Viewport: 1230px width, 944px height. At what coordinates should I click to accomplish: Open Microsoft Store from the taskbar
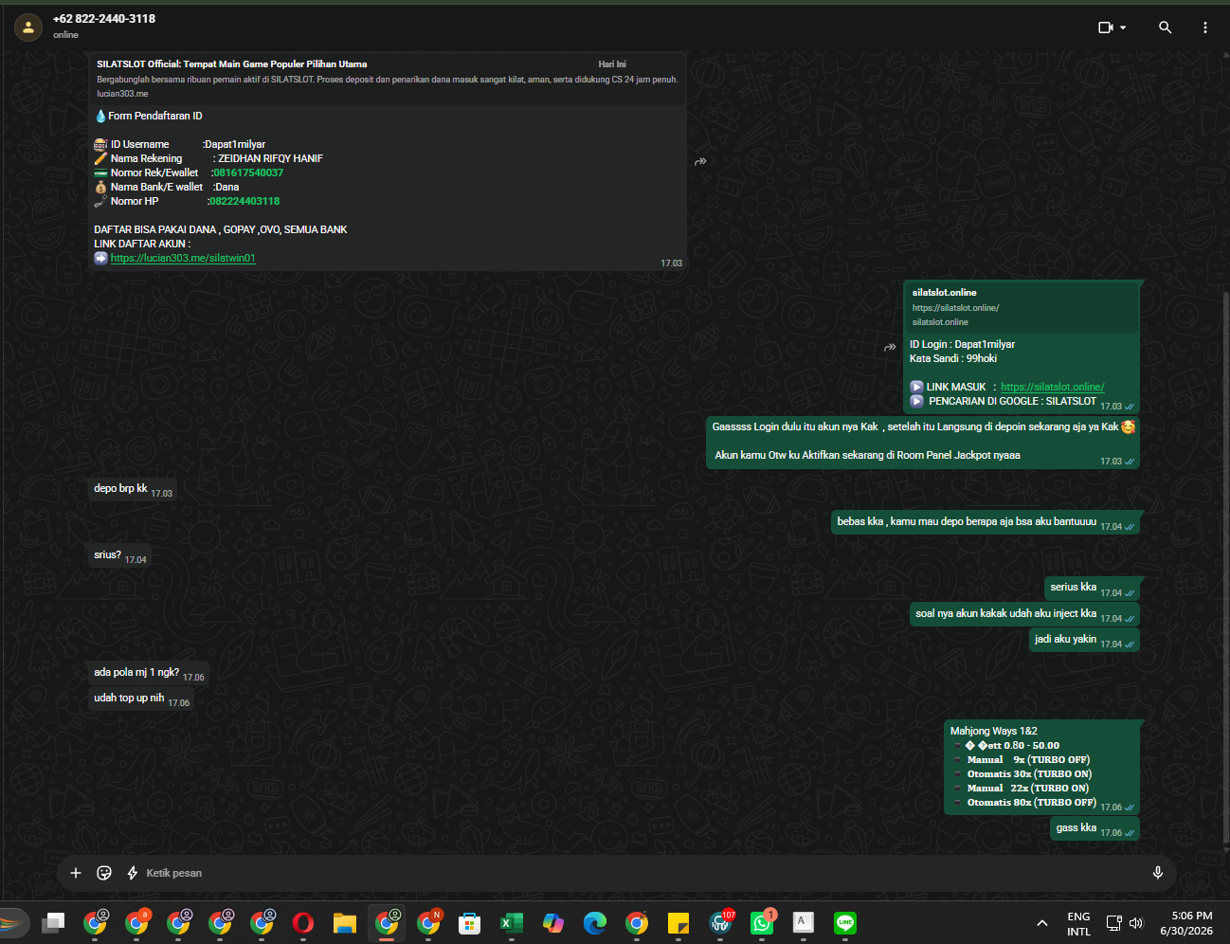[x=470, y=922]
